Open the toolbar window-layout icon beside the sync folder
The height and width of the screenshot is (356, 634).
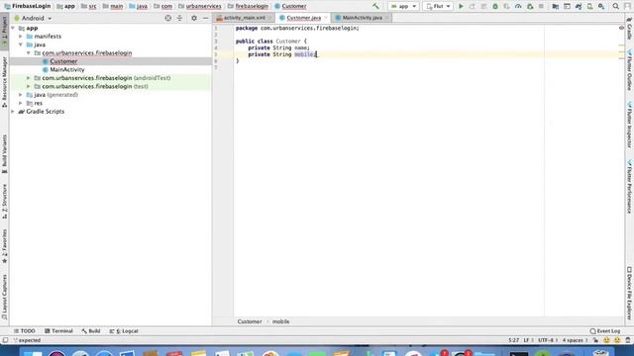567,6
